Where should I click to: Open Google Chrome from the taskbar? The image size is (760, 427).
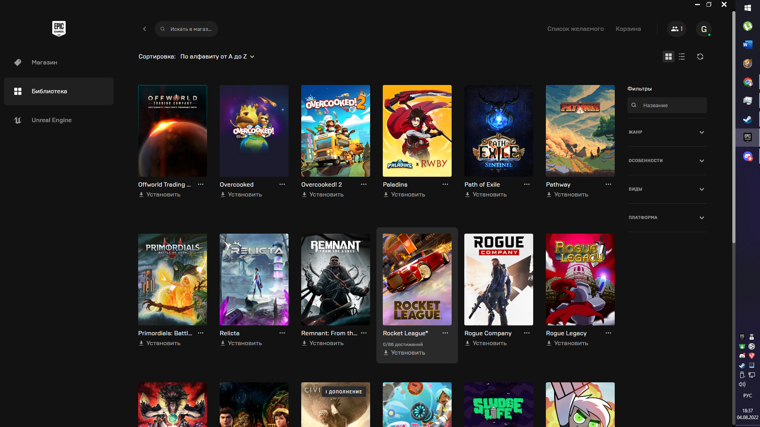(x=748, y=82)
